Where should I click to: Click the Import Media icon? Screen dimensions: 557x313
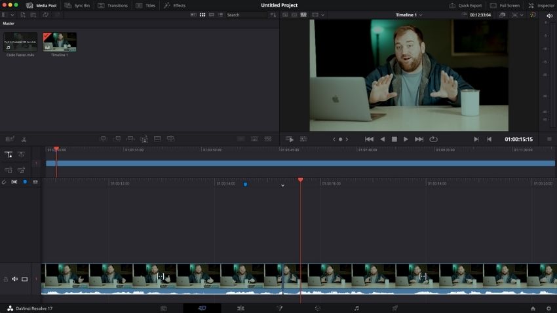(x=23, y=15)
